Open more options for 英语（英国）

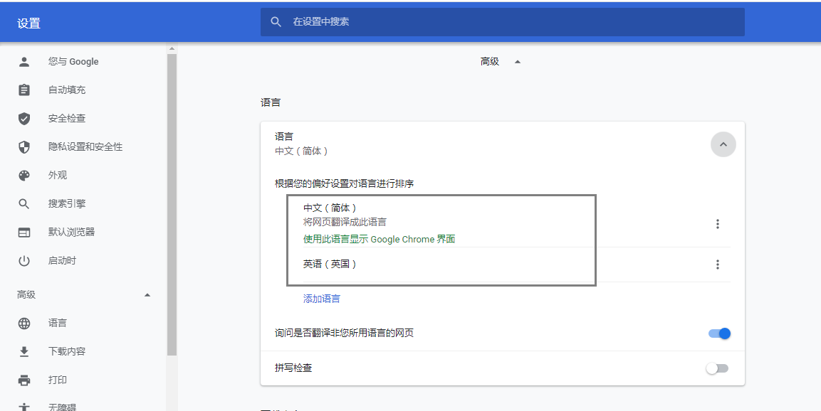coord(717,265)
